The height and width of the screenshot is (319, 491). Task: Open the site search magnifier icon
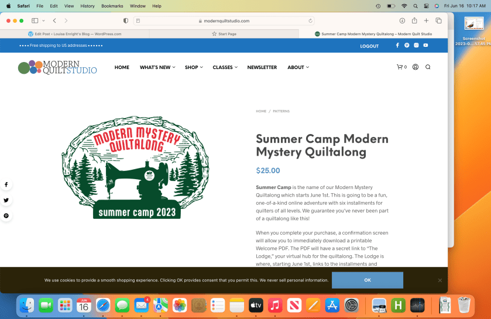428,67
